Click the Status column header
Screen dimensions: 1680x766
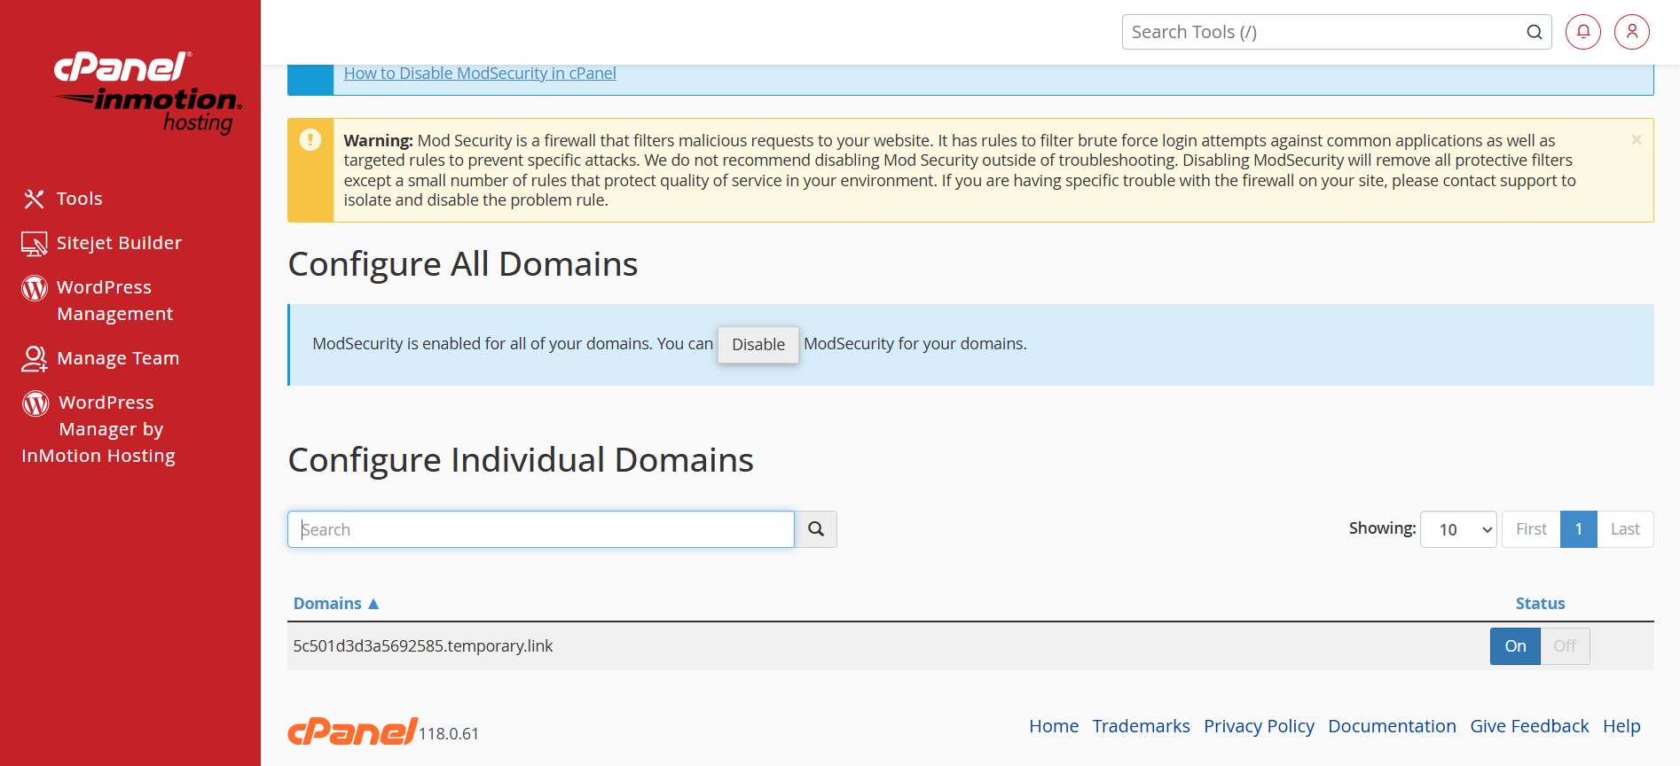click(x=1540, y=604)
